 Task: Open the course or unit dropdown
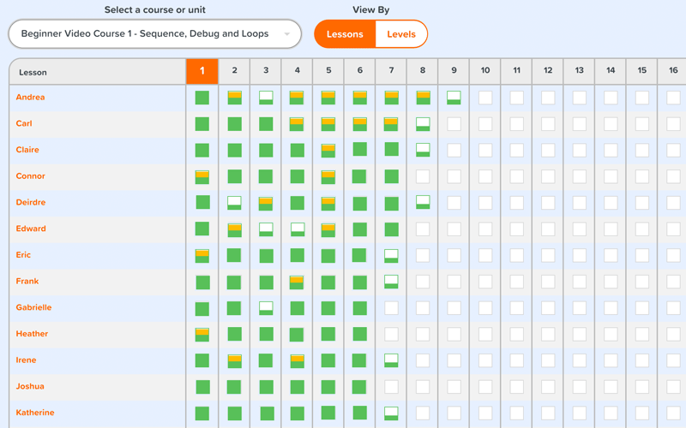154,34
